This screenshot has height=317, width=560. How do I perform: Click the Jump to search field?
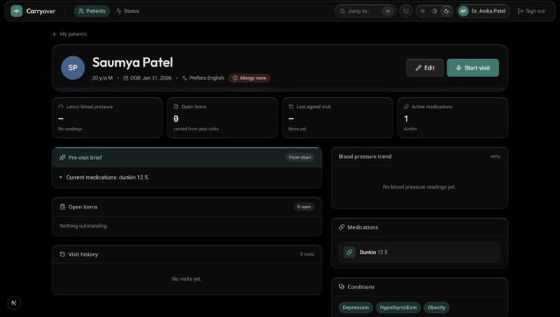[365, 11]
